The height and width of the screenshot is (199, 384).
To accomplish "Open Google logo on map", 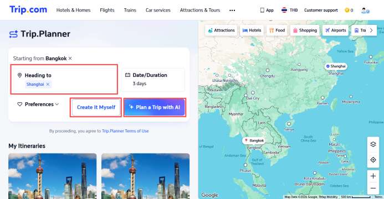I will click(209, 195).
